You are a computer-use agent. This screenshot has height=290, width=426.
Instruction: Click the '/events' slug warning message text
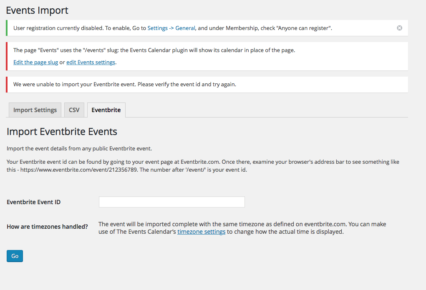point(154,50)
